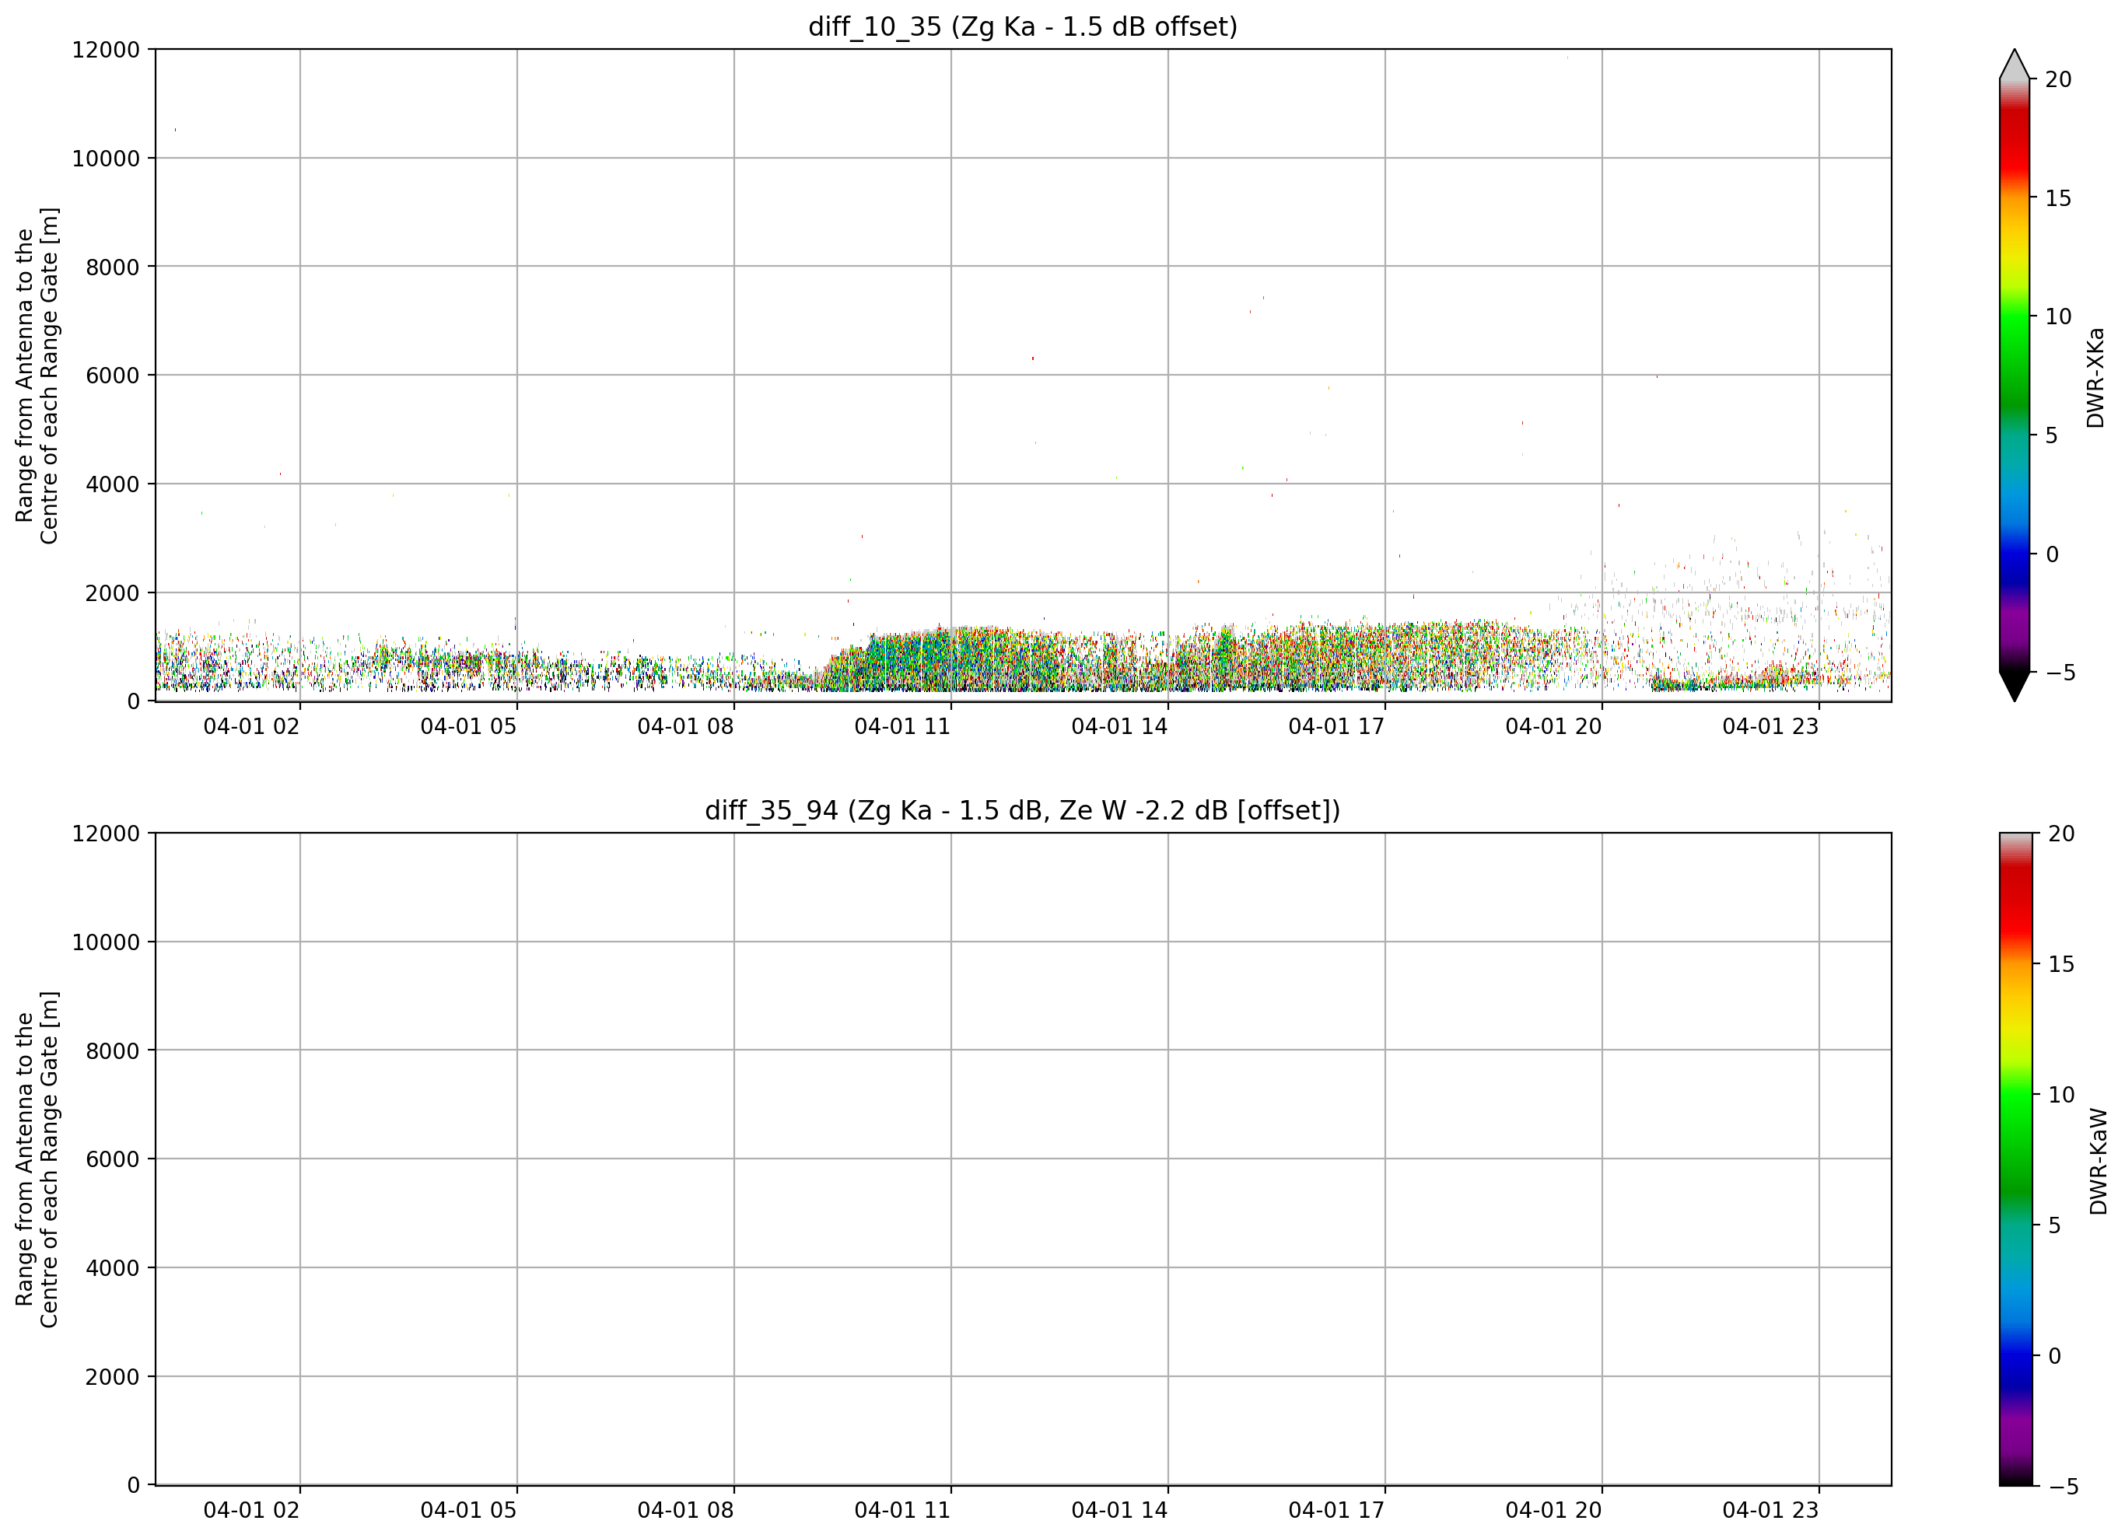Click the 20 tick label on DWR-KaW colorbar
The image size is (2125, 1538).
[2060, 834]
